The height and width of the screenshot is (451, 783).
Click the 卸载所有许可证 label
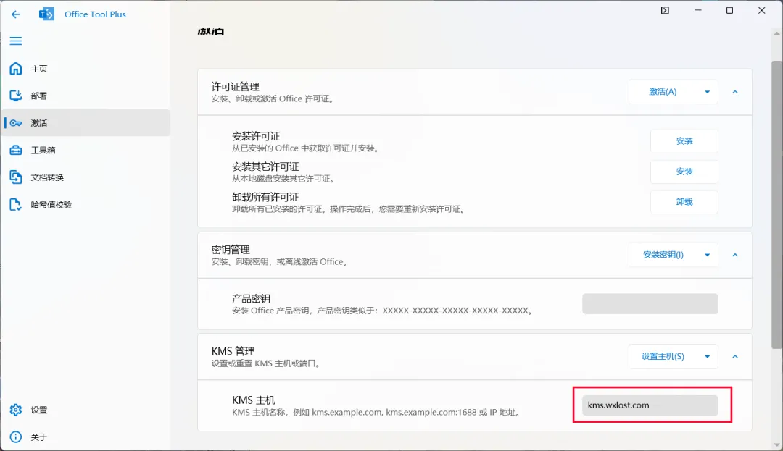(265, 197)
